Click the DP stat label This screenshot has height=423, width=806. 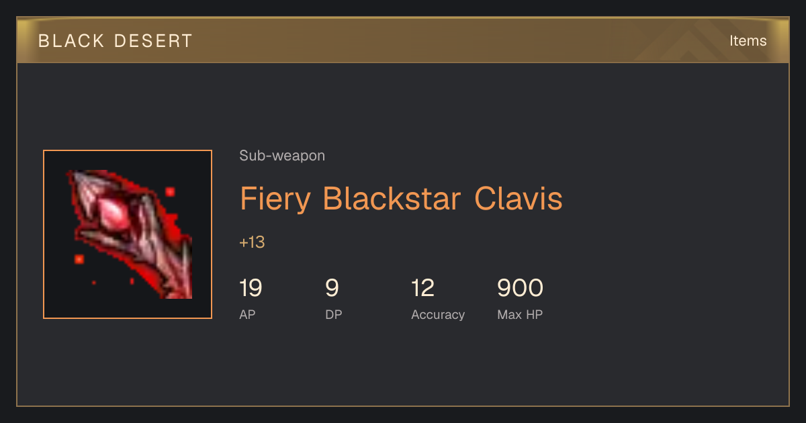coord(333,314)
